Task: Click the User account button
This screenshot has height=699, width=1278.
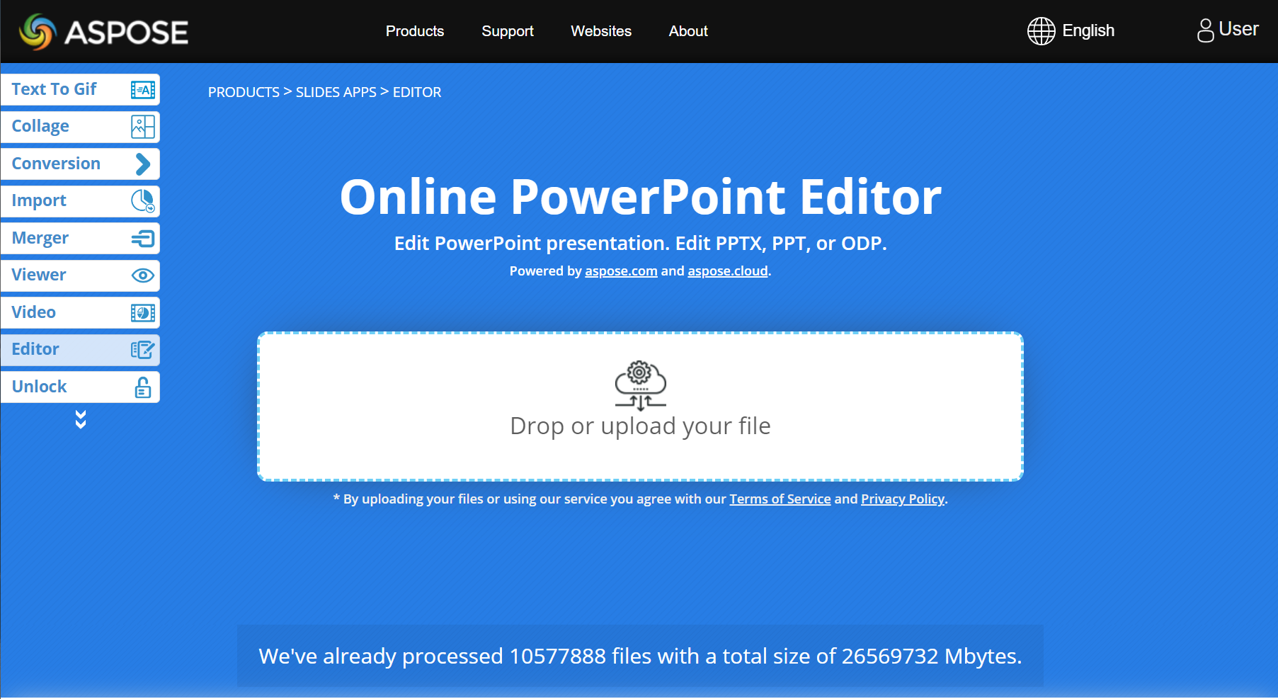Action: point(1227,30)
